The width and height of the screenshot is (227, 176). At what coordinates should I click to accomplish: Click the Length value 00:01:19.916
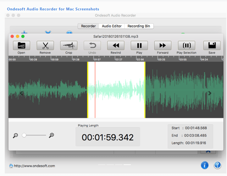(x=196, y=143)
